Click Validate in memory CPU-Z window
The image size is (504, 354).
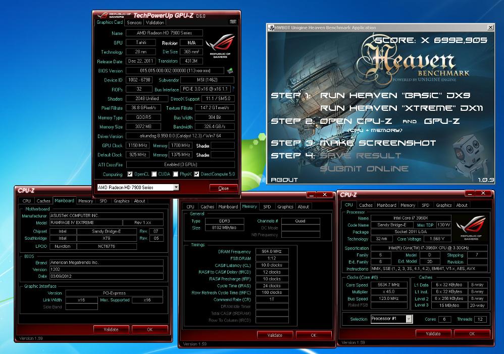pyautogui.click(x=275, y=335)
